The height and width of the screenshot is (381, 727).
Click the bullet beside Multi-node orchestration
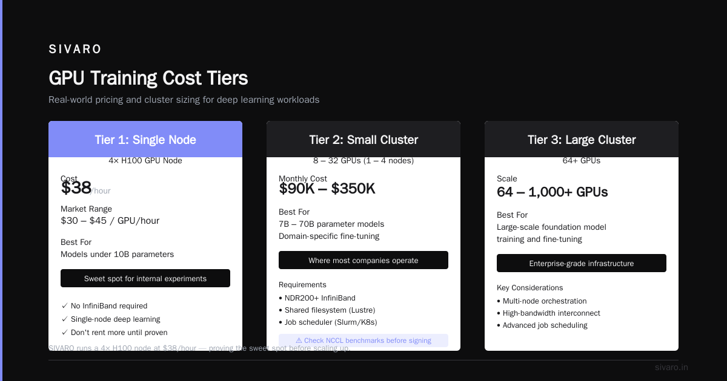[499, 301]
